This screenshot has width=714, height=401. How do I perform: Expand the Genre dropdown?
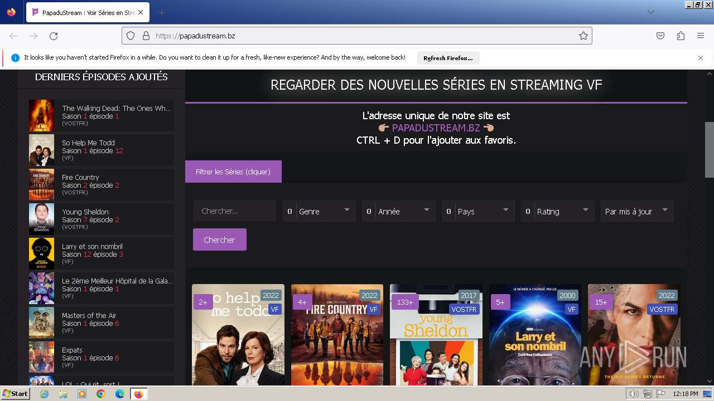tap(319, 211)
